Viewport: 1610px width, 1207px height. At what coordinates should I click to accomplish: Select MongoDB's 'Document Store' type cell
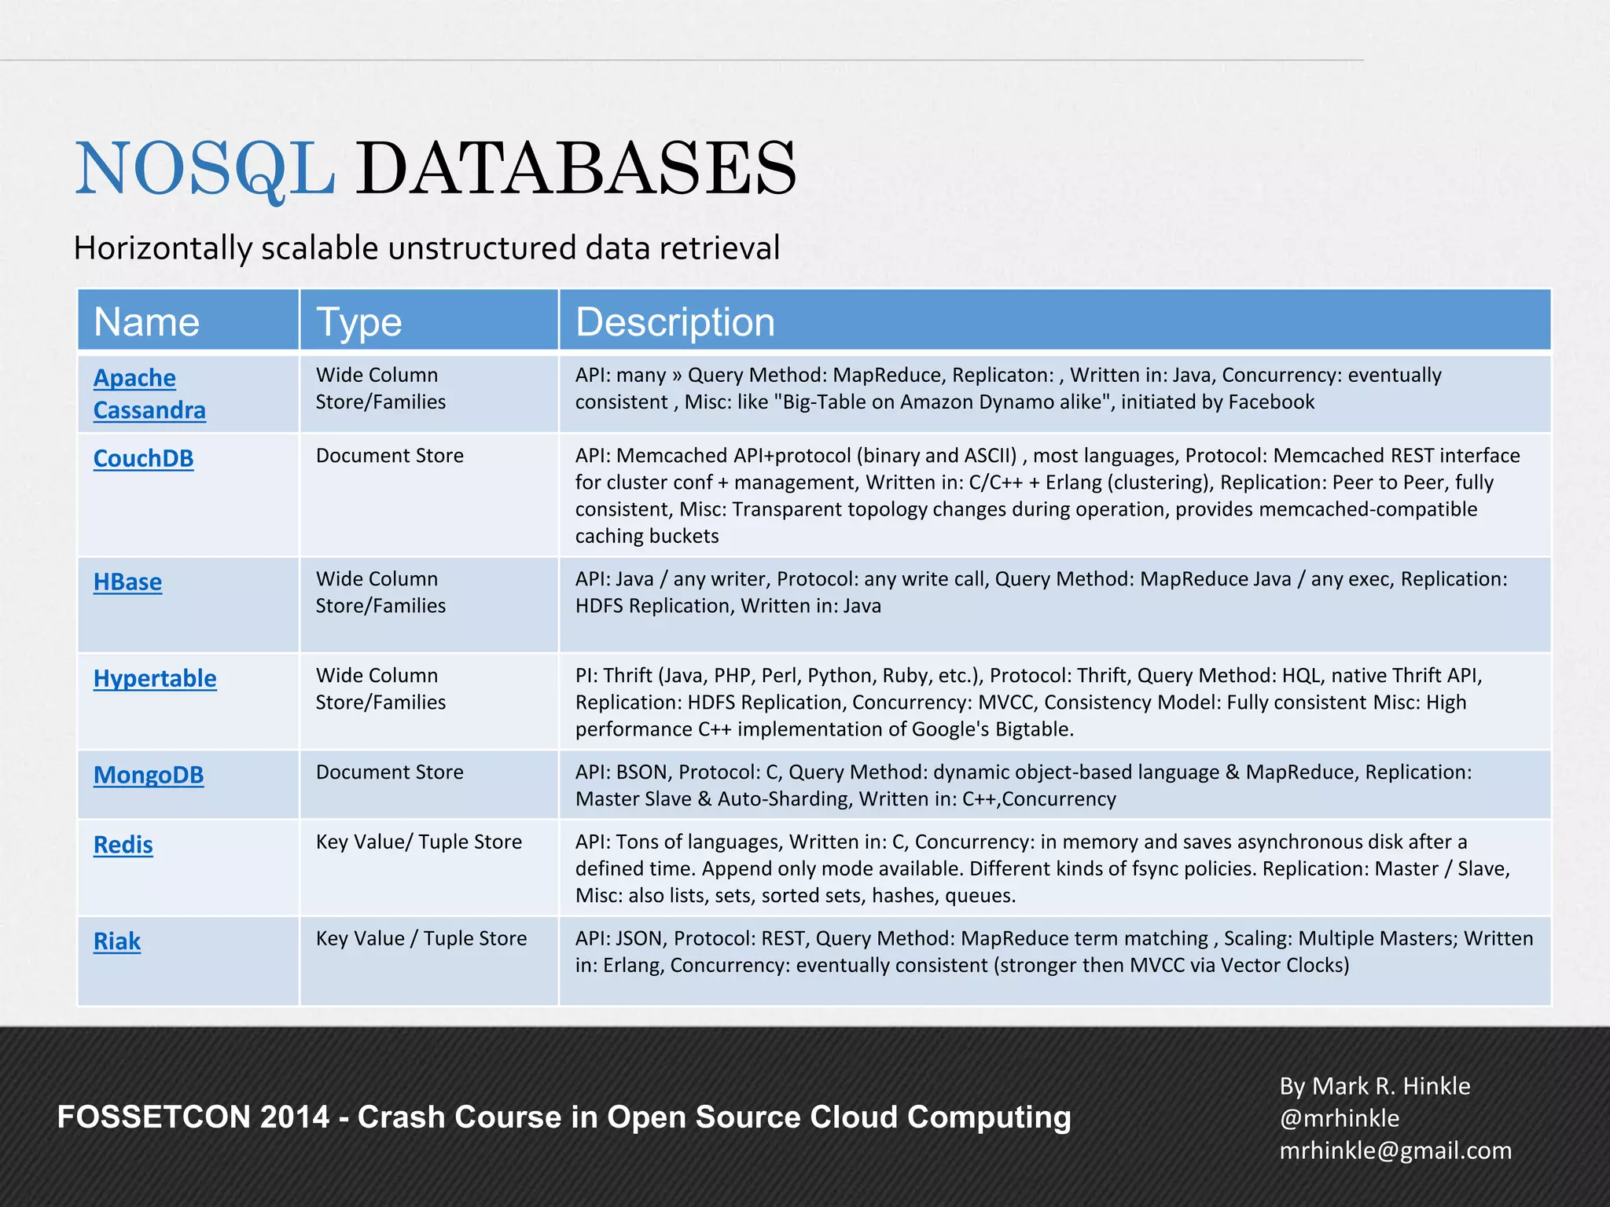point(429,785)
